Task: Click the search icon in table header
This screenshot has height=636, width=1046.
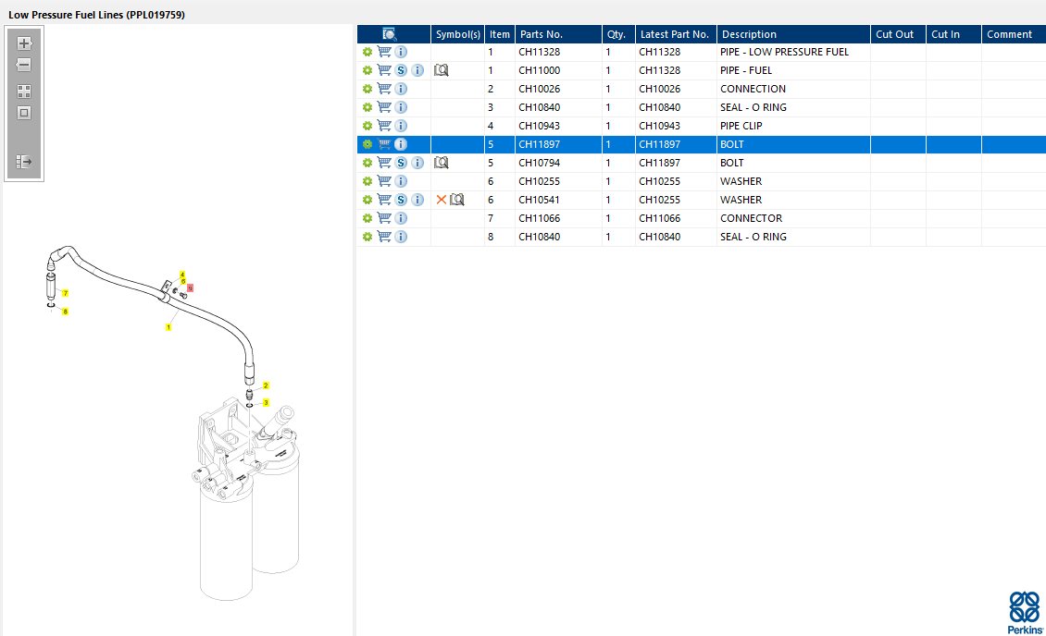Action: pyautogui.click(x=389, y=34)
